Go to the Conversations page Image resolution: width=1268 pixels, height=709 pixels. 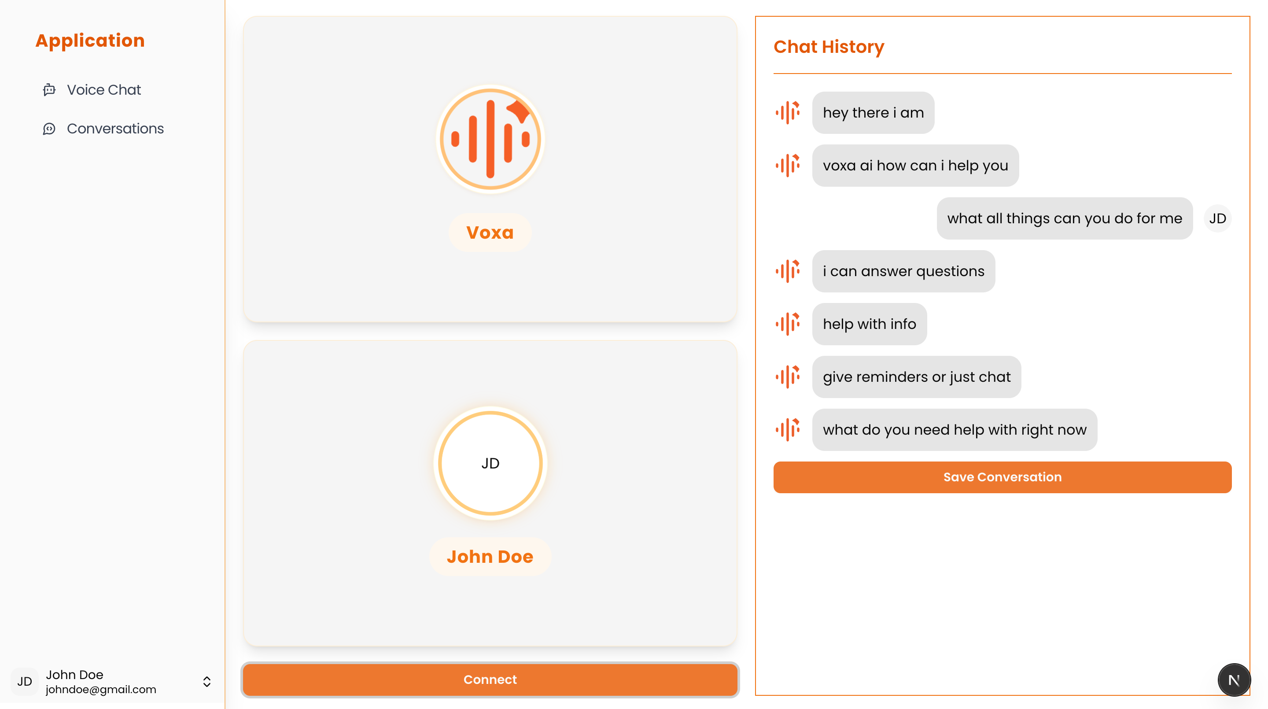115,129
